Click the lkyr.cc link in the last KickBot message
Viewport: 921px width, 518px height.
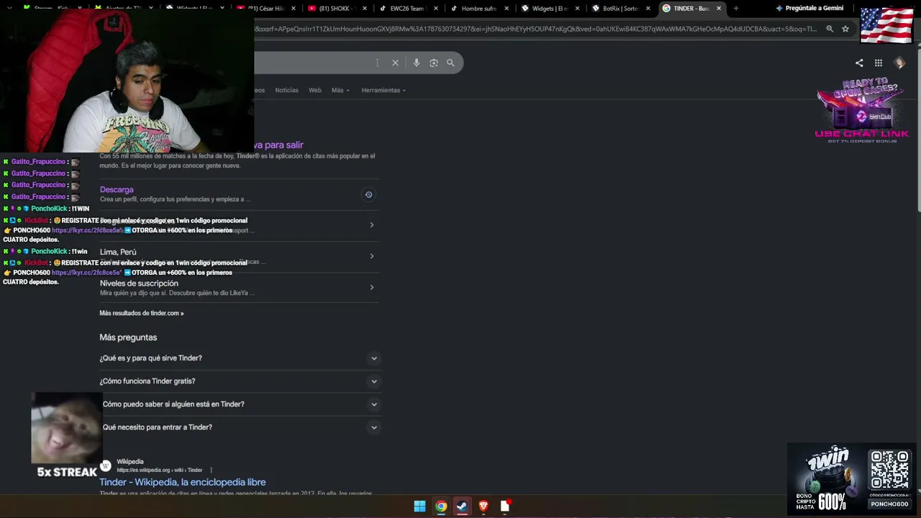pos(86,273)
